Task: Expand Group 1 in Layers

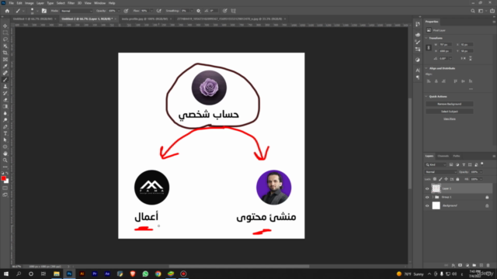Action: point(433,197)
